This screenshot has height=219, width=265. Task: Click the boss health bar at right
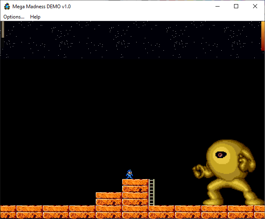(263, 36)
